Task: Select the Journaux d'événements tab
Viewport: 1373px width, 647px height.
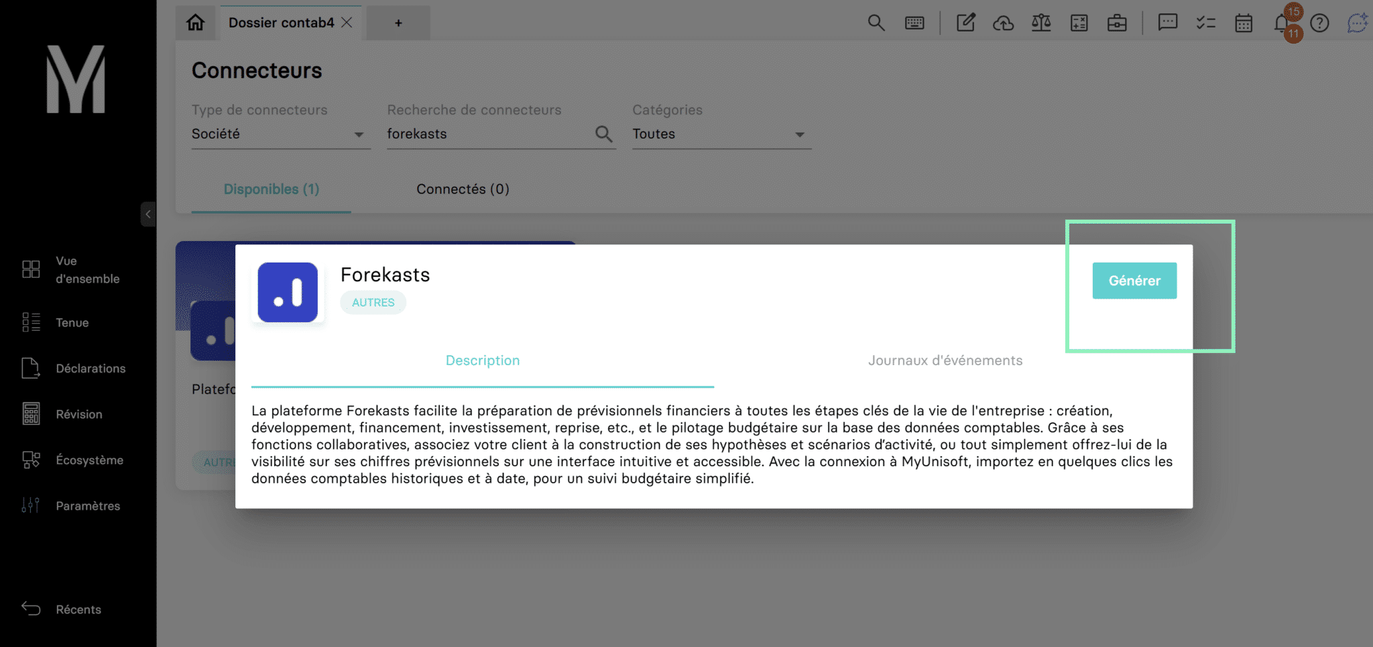Action: (x=945, y=360)
